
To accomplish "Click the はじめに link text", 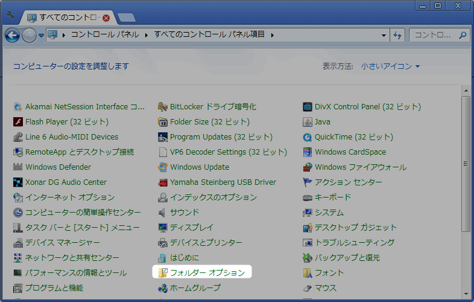I will pyautogui.click(x=185, y=258).
